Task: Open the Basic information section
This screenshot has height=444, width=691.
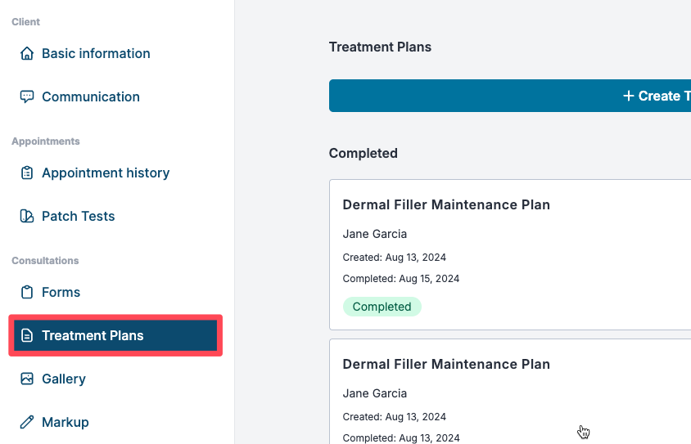Action: (96, 54)
